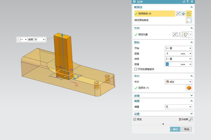Screen dimensions: 211x140
Task: Open the 偏置 dropdown set to 无
Action: click(x=178, y=107)
